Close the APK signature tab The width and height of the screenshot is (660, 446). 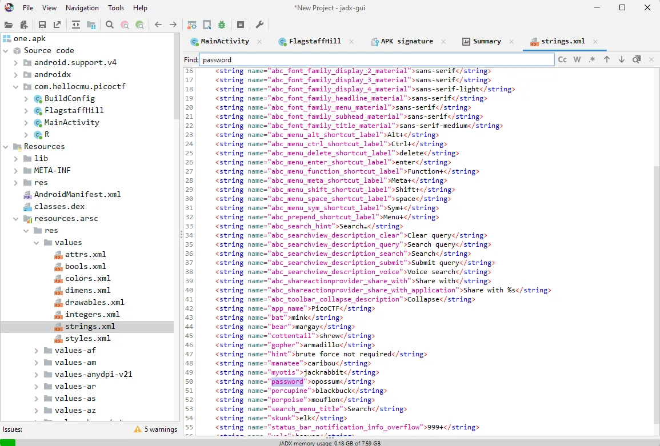[x=443, y=41]
